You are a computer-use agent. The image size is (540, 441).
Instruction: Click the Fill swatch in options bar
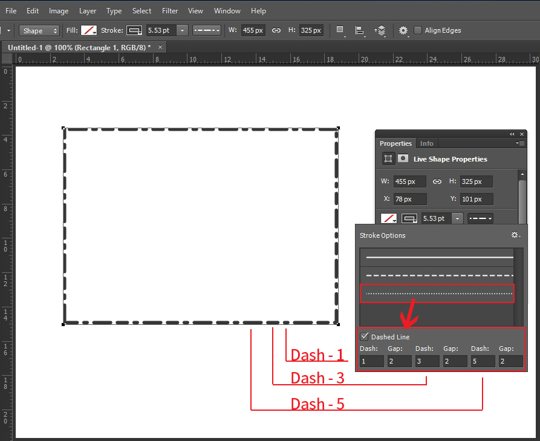point(89,30)
